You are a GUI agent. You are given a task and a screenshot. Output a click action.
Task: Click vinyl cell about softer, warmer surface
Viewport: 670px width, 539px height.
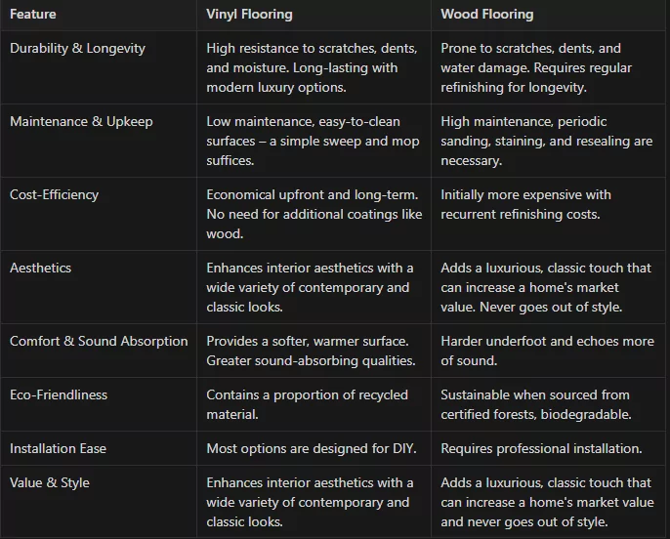point(311,351)
